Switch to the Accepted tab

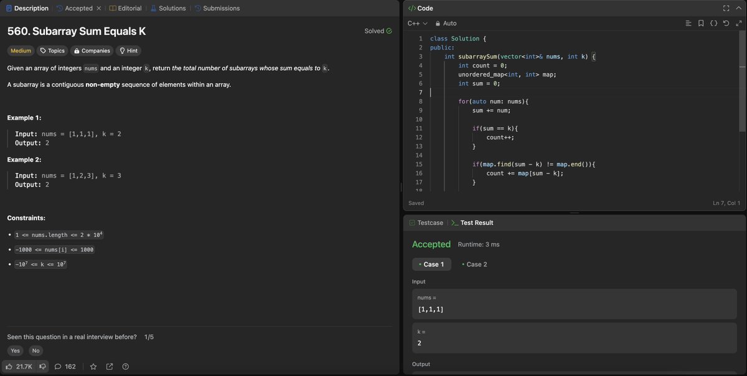click(x=74, y=8)
